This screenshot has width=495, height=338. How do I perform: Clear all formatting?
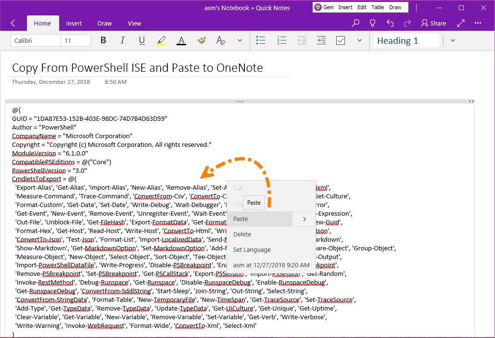click(220, 40)
